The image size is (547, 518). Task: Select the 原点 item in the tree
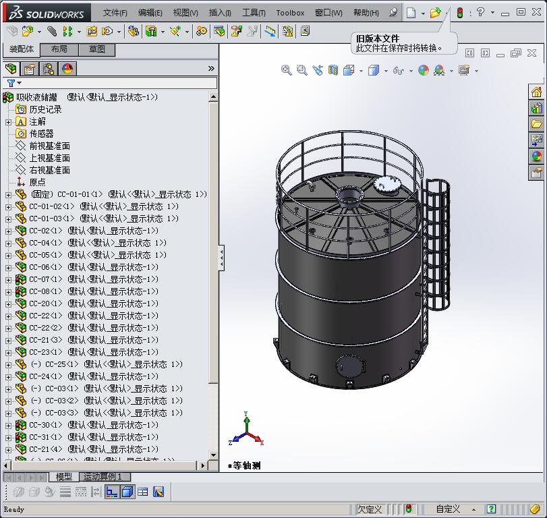click(37, 181)
